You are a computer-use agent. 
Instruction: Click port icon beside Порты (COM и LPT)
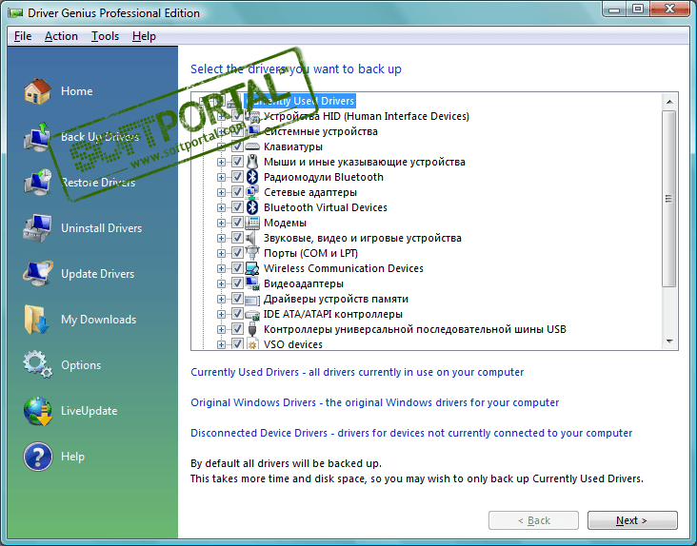252,253
